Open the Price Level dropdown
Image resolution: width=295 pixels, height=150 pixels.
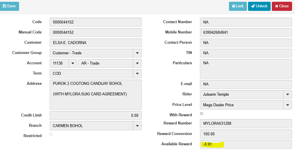pyautogui.click(x=287, y=105)
